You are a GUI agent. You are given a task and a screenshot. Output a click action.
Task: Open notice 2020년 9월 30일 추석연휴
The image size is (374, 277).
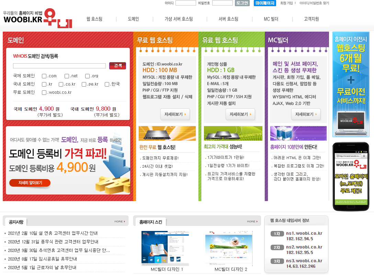coord(59,250)
